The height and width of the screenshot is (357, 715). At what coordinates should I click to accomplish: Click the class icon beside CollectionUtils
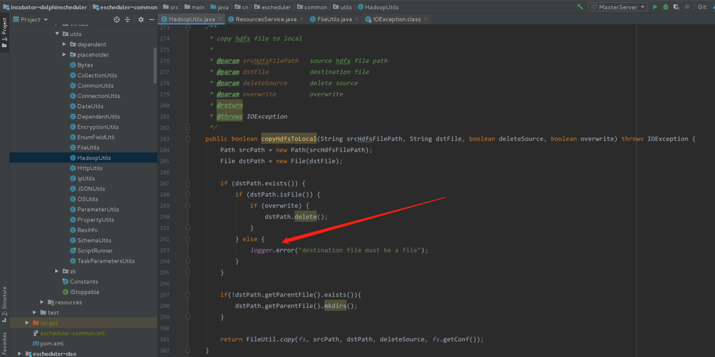click(73, 75)
